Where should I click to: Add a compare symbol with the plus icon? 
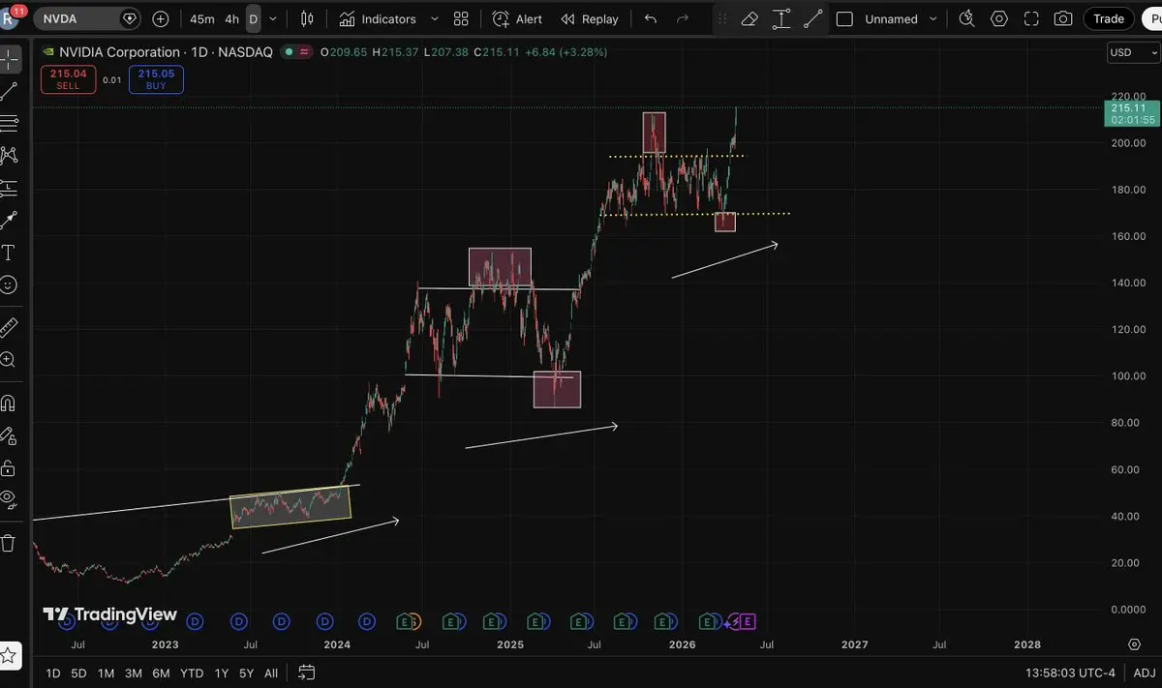161,18
